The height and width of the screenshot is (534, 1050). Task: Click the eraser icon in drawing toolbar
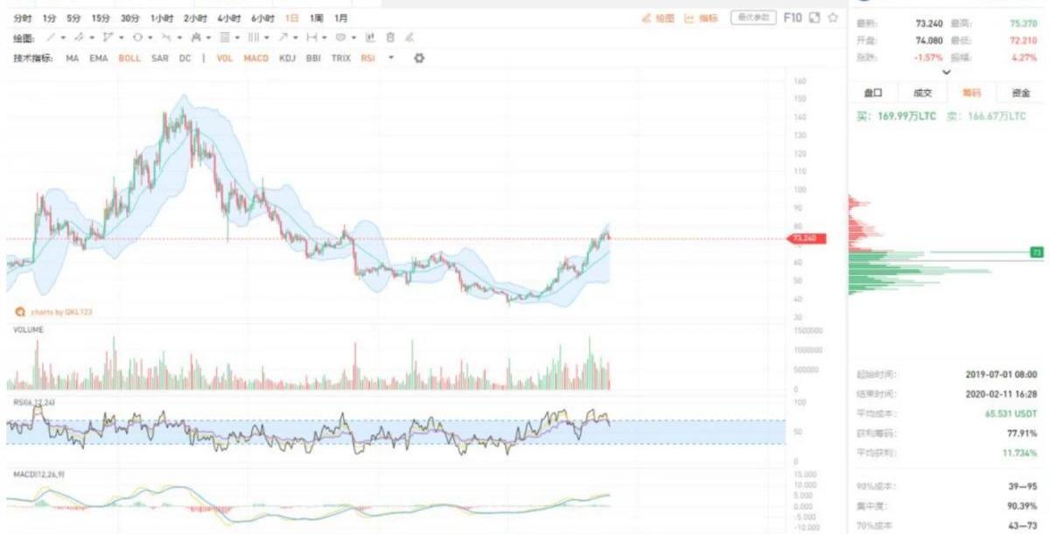409,38
